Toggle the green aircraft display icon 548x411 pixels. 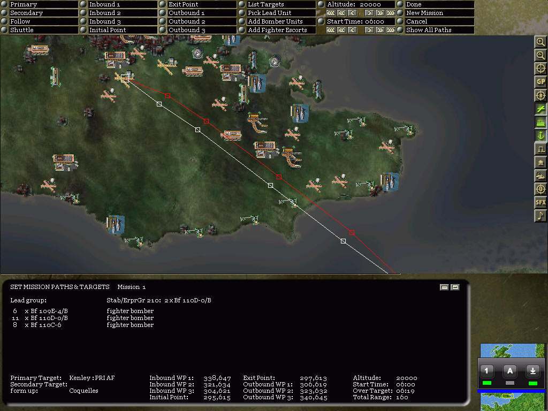tap(541, 109)
